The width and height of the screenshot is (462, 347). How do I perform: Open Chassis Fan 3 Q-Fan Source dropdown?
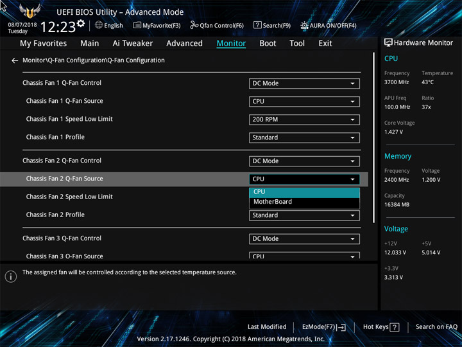[304, 256]
